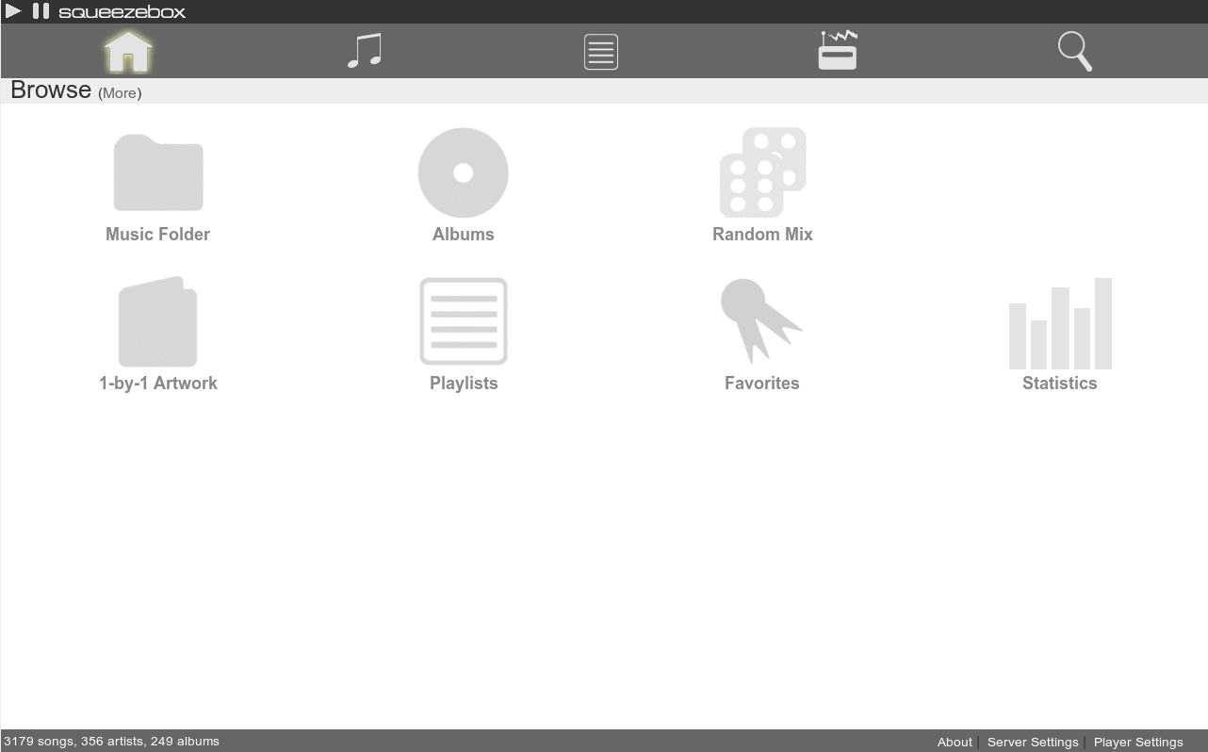Open Player Settings link
Viewport: 1208px width, 752px height.
pyautogui.click(x=1138, y=743)
